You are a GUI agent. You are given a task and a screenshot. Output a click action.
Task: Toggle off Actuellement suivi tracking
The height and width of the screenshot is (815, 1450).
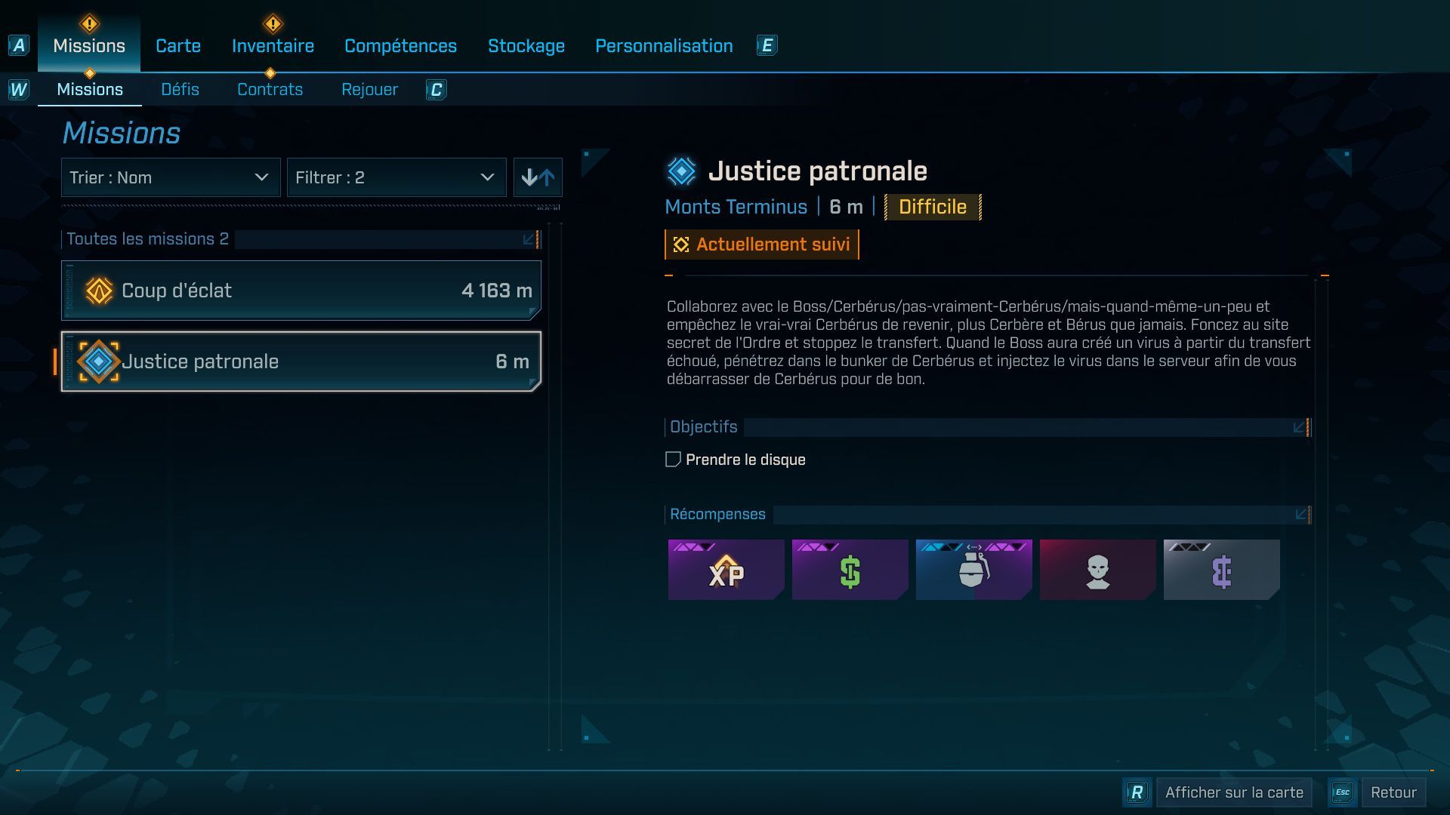tap(761, 244)
